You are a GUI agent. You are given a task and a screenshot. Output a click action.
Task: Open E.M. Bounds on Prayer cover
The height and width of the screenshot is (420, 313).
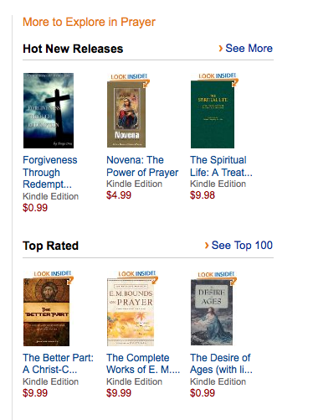[131, 312]
